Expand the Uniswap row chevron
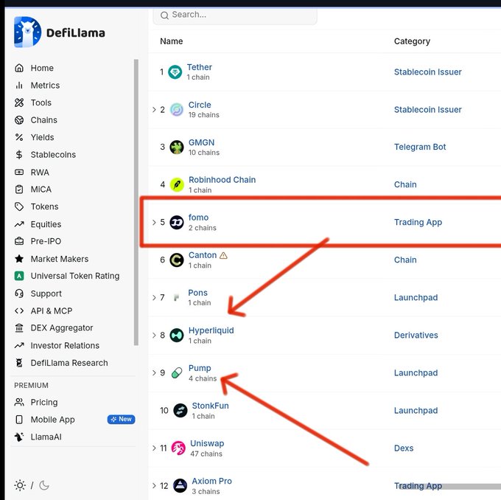This screenshot has height=500, width=501. pos(154,448)
